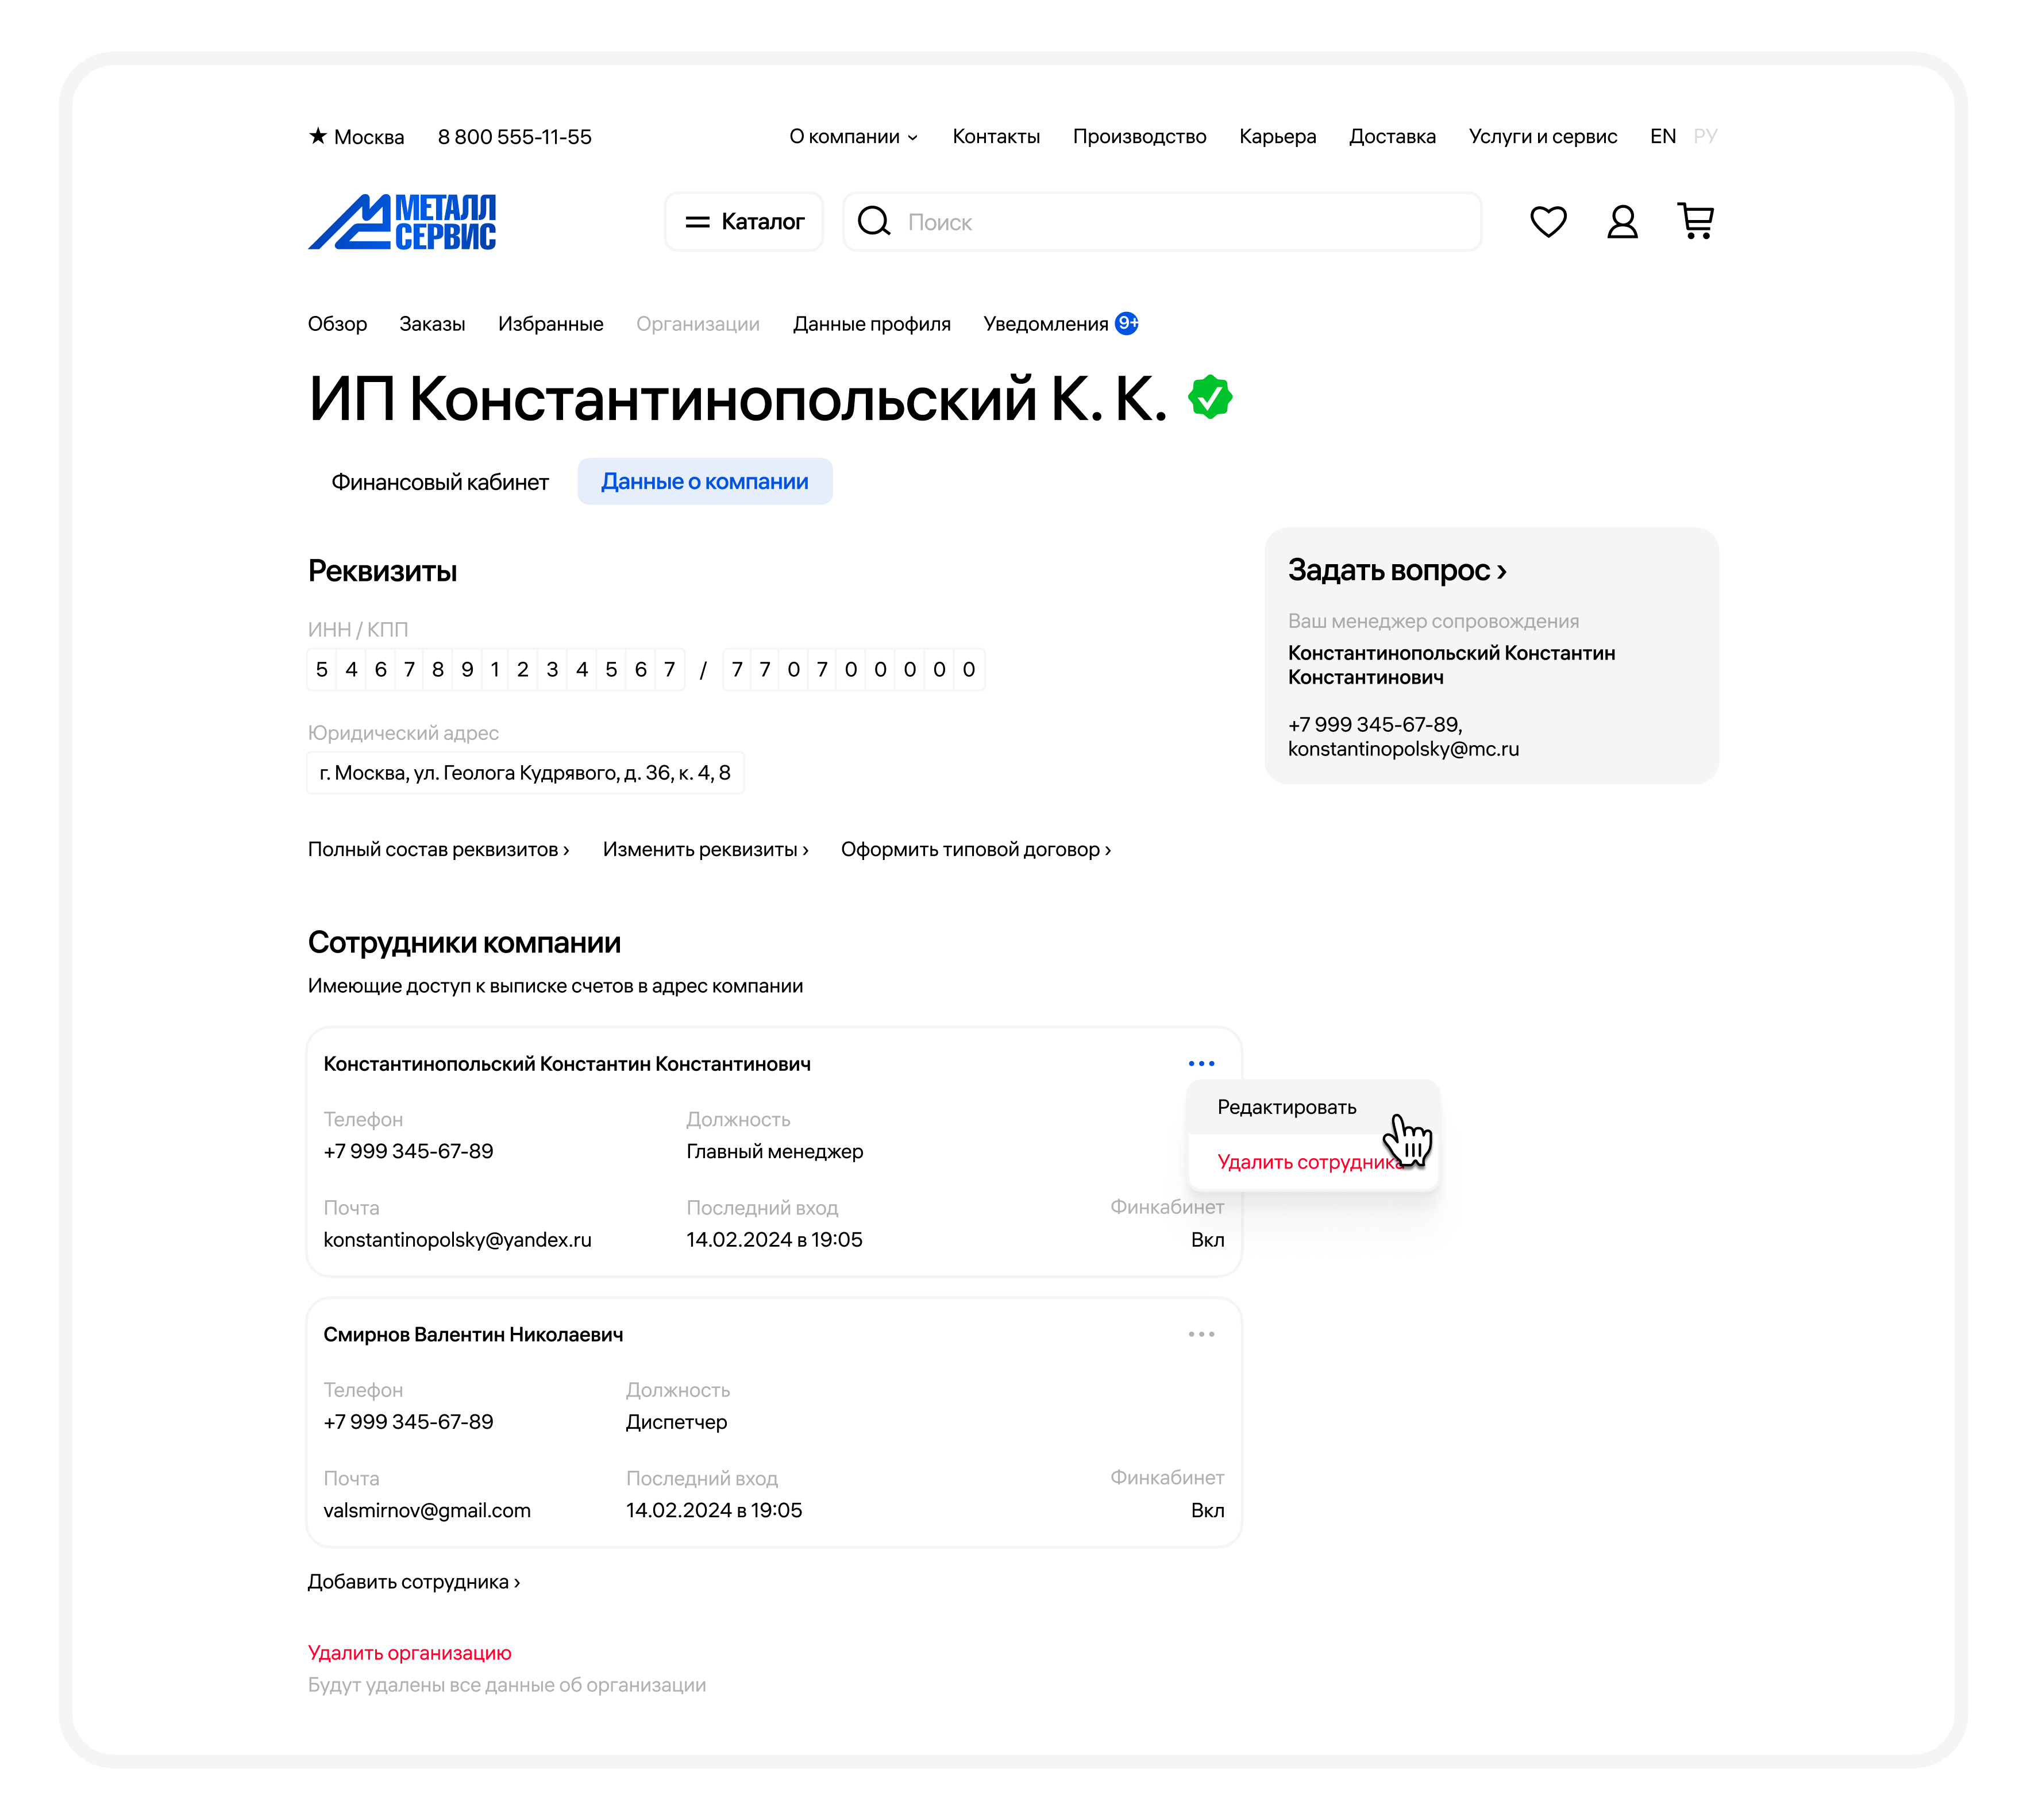Image resolution: width=2027 pixels, height=1820 pixels.
Task: Select Редактировать in the context menu
Action: [1286, 1107]
